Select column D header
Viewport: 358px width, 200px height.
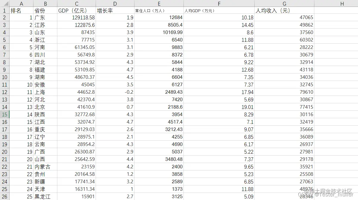pyautogui.click(x=115, y=4)
